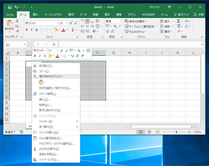Choose セルの書式設定(F) from context menu
The height and width of the screenshot is (166, 209).
(x=56, y=138)
